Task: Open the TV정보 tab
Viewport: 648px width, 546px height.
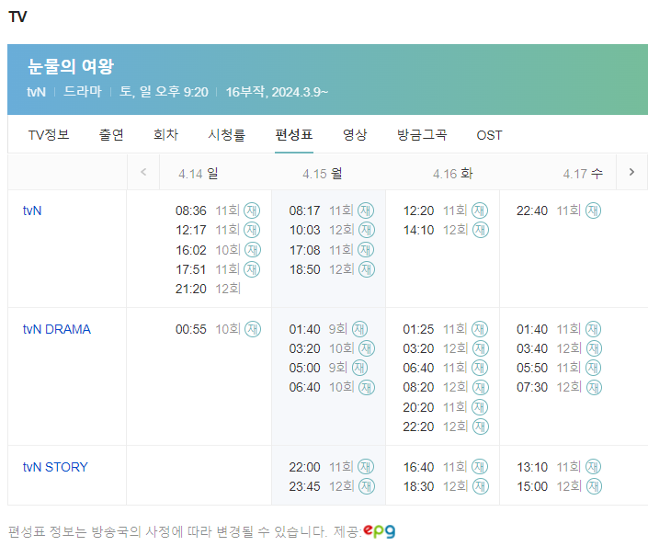Action: (49, 135)
